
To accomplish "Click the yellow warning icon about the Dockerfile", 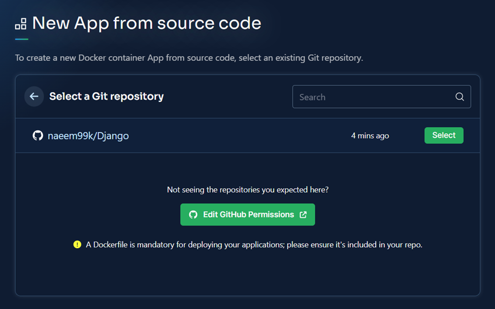I will point(77,244).
